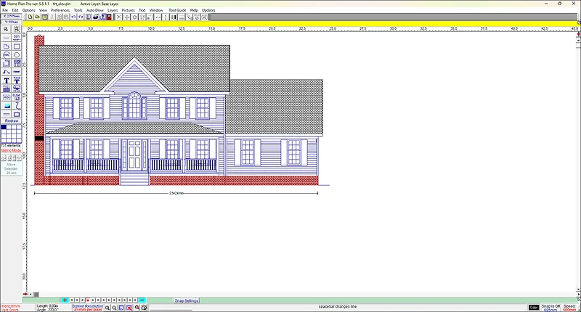Click the Redo arrow icon

81,17
